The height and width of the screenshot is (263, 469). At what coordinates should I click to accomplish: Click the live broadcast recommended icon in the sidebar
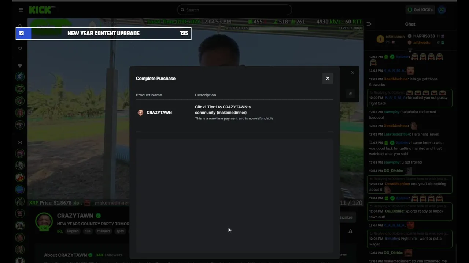tap(20, 142)
